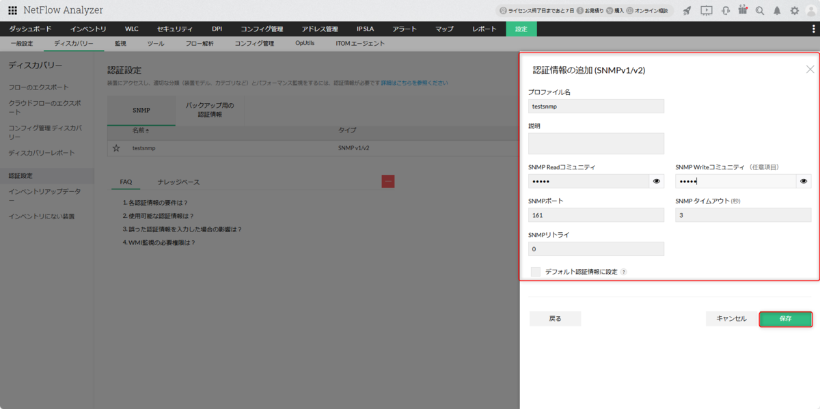
Task: Select the ディスカバリー sub-tab
Action: 74,43
